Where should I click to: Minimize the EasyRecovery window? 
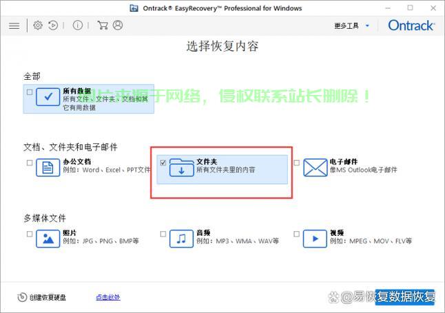(388, 8)
